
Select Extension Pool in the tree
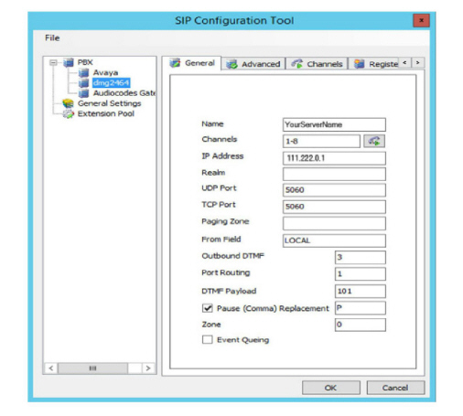click(106, 114)
